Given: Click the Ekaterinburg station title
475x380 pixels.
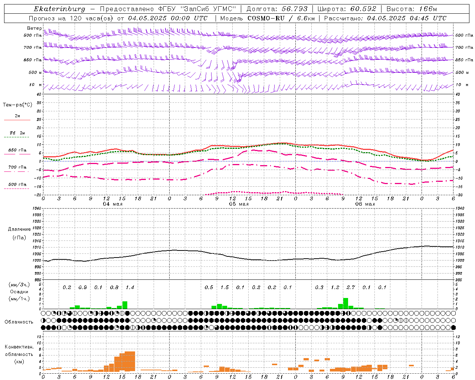Looking at the screenshot, I should [x=59, y=9].
